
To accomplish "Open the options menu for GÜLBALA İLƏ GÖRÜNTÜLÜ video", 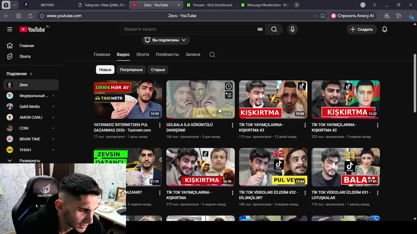I will pyautogui.click(x=232, y=125).
